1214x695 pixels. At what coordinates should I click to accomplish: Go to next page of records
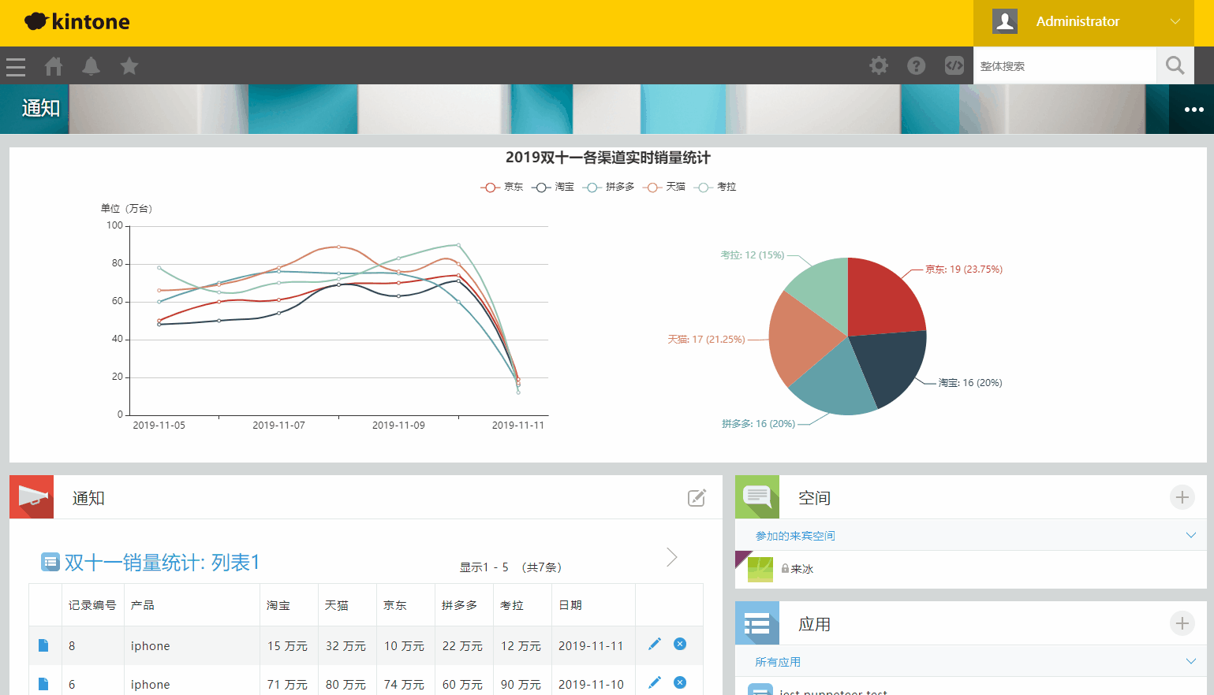(672, 558)
